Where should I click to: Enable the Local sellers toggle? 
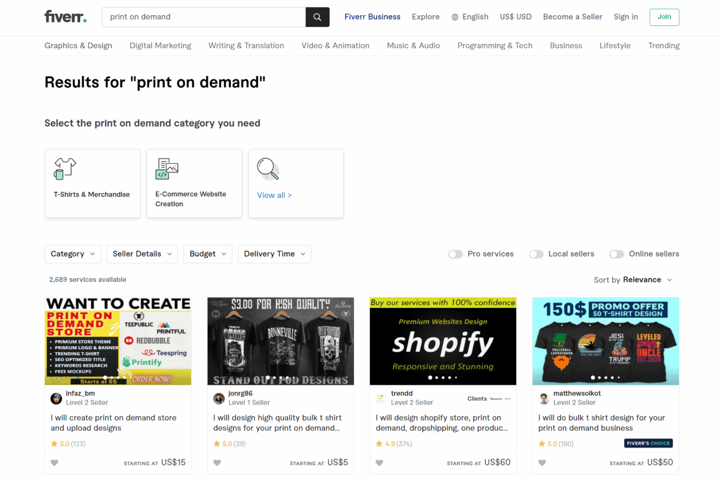point(536,254)
